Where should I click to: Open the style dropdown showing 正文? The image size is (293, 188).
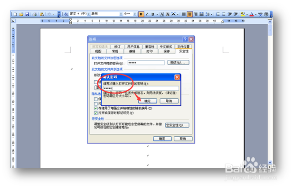point(88,14)
